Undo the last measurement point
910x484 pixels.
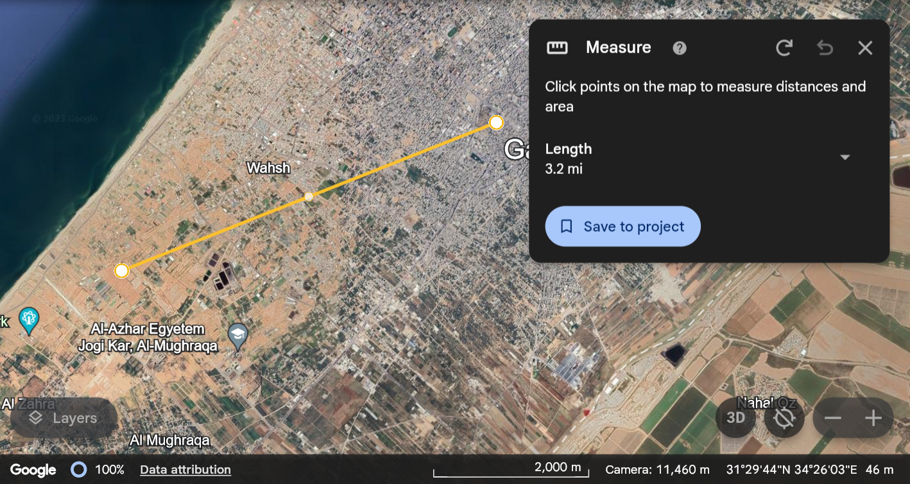tap(825, 48)
